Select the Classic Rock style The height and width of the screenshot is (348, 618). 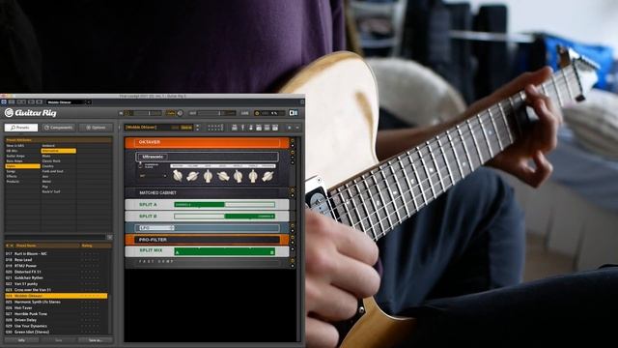(51, 161)
